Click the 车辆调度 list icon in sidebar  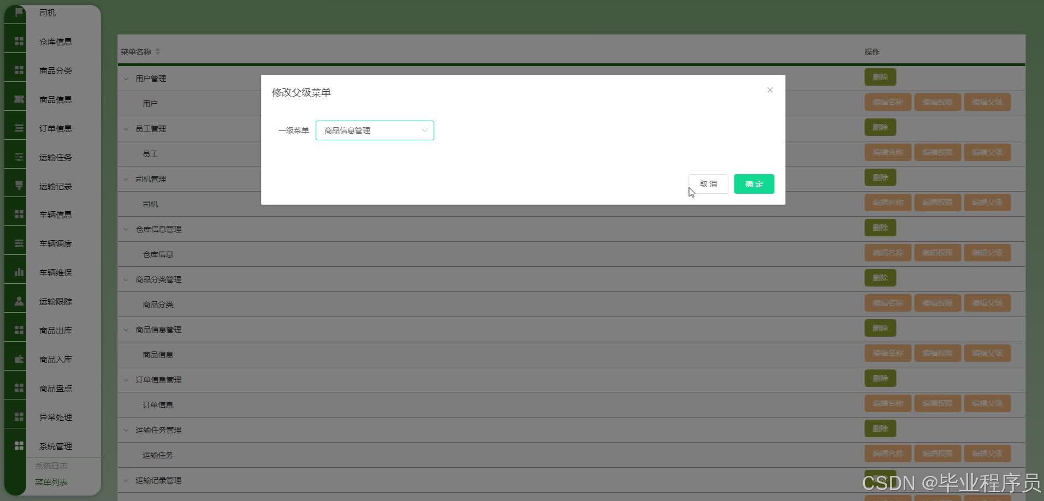pyautogui.click(x=19, y=243)
